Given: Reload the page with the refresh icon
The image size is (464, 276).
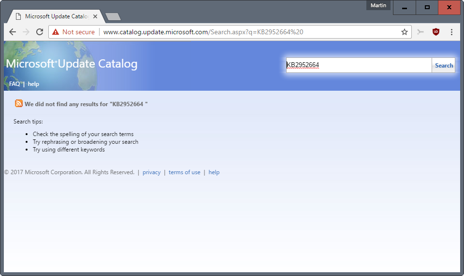Looking at the screenshot, I should [40, 32].
